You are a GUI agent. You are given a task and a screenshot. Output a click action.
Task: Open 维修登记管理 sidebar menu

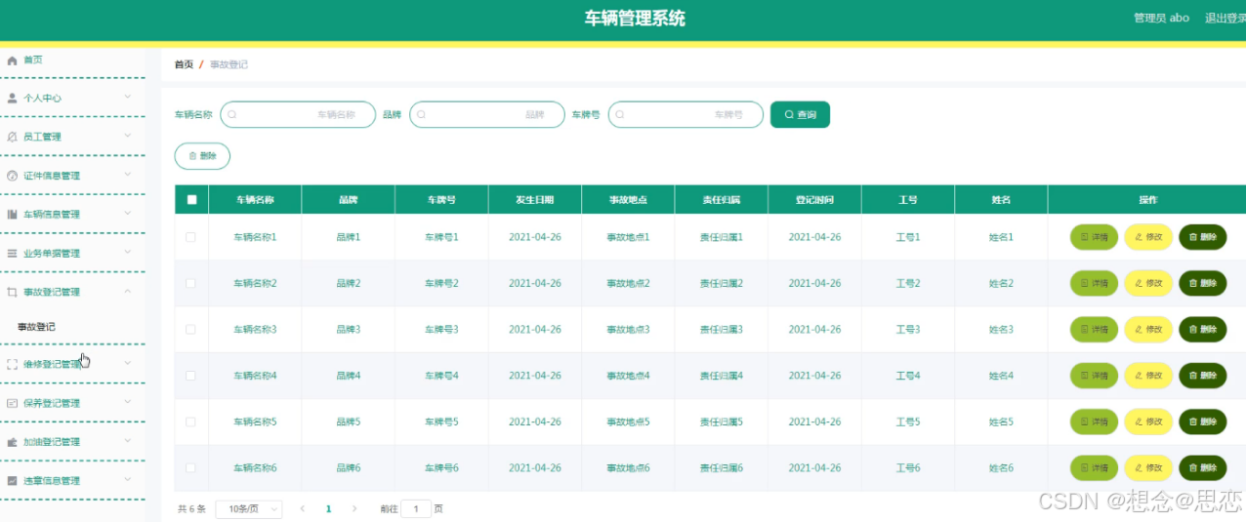tap(73, 364)
